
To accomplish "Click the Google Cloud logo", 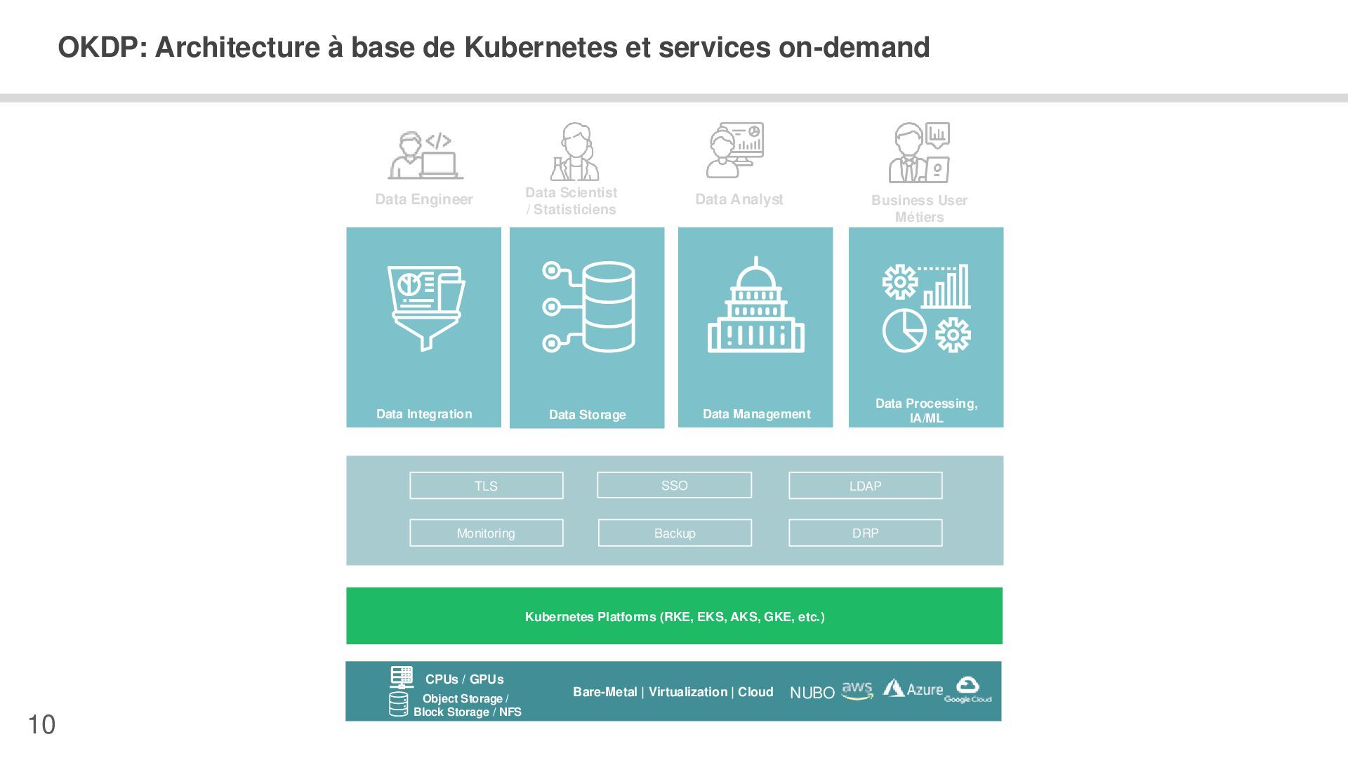I will pos(967,690).
